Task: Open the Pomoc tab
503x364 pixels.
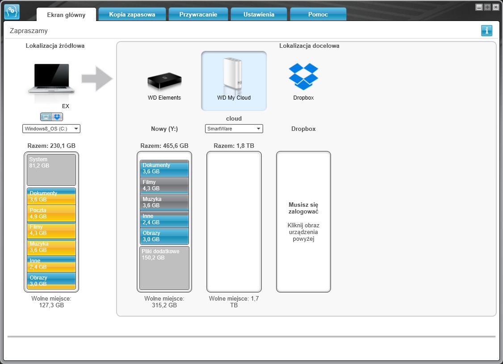Action: [318, 14]
